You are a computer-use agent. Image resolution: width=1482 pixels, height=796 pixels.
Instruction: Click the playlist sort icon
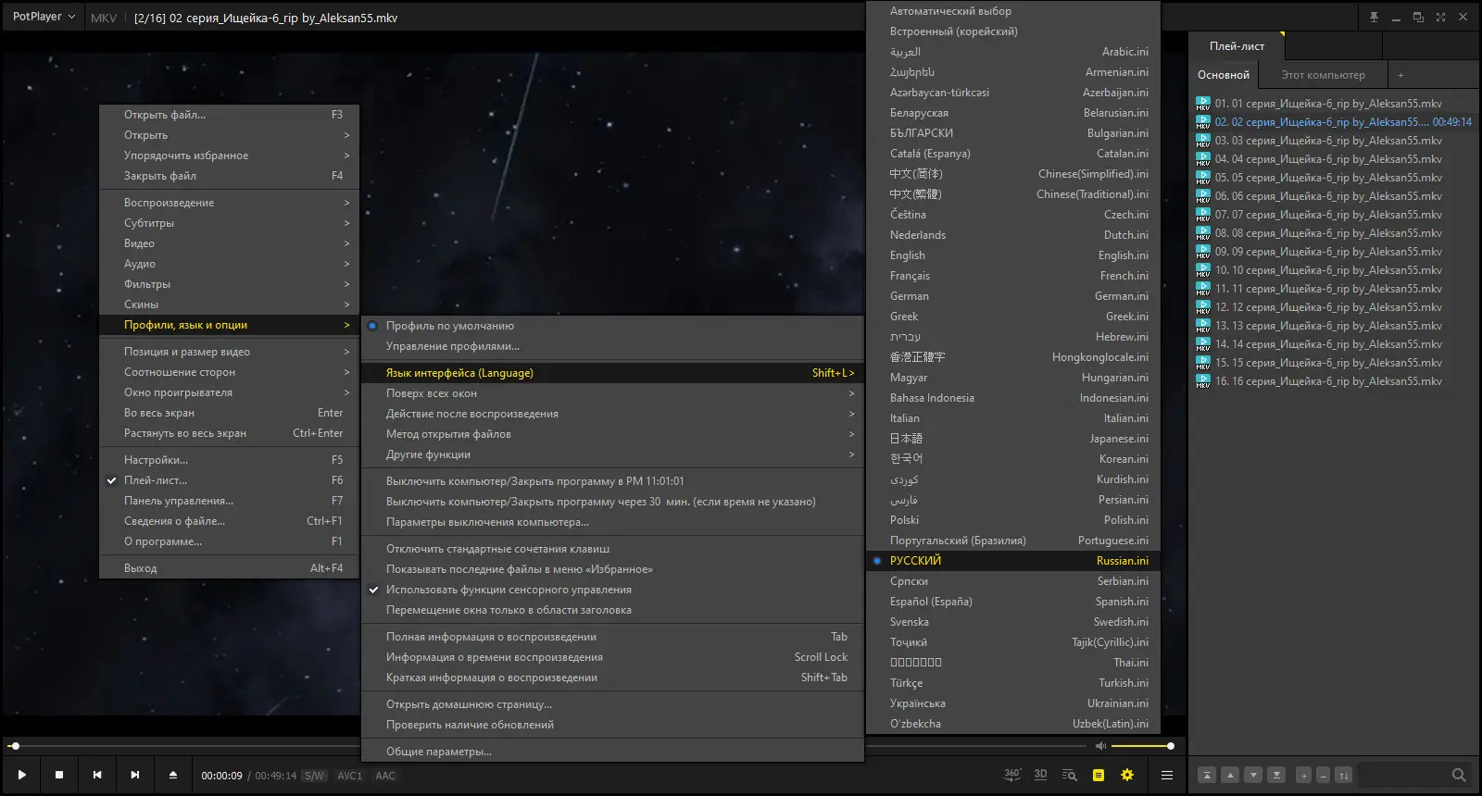(x=1344, y=775)
